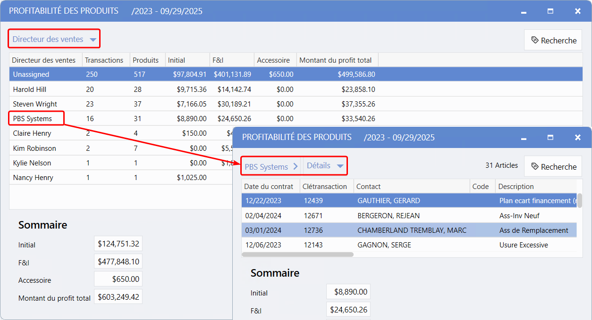Image resolution: width=592 pixels, height=320 pixels.
Task: Sort by Date du contrat column header
Action: (x=269, y=187)
